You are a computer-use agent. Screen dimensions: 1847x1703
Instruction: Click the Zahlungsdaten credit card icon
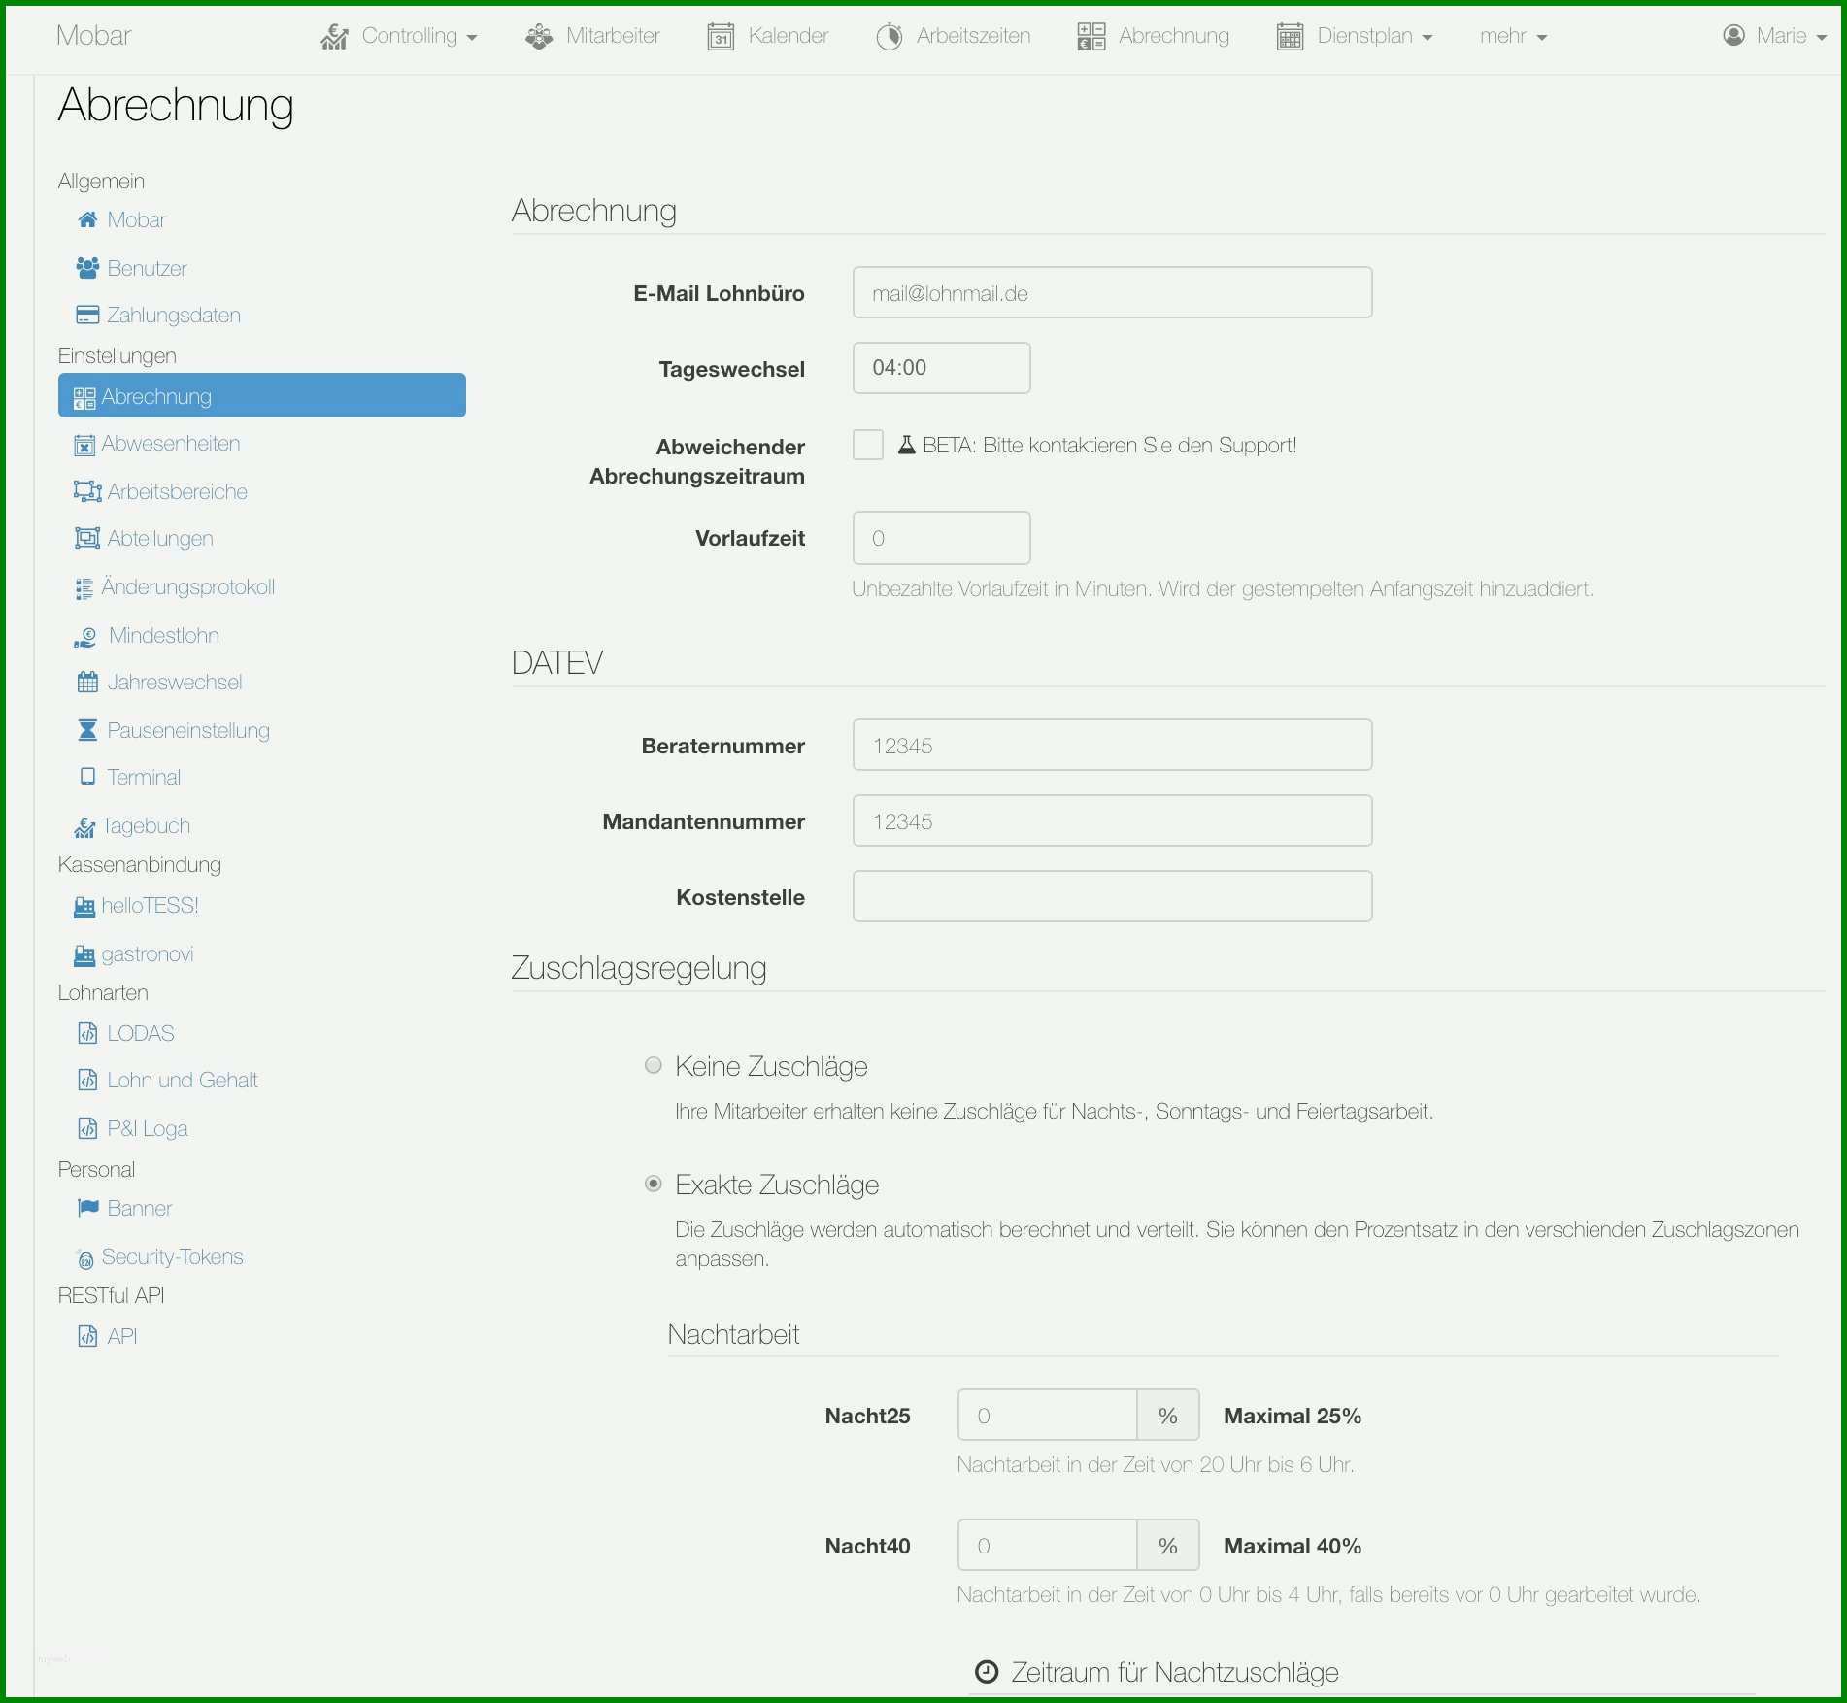coord(87,315)
